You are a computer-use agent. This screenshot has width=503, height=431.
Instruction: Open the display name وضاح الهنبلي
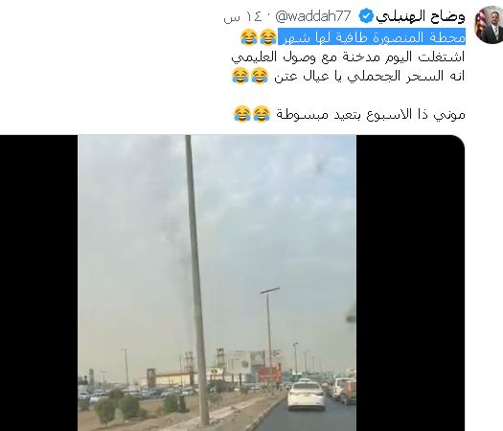coord(421,16)
